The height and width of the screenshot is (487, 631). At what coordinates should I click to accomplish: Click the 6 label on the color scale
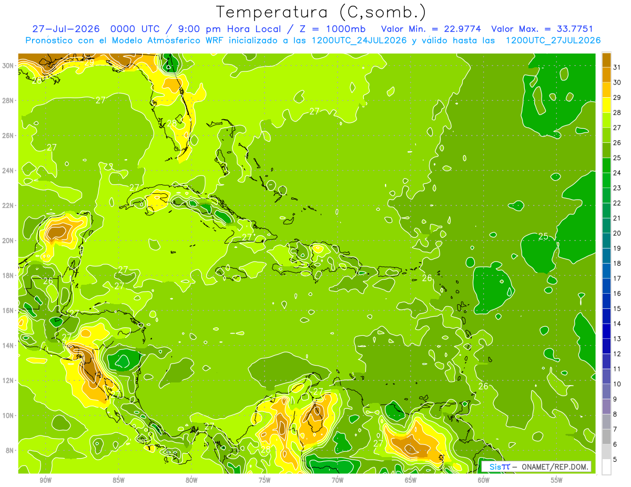coord(615,444)
